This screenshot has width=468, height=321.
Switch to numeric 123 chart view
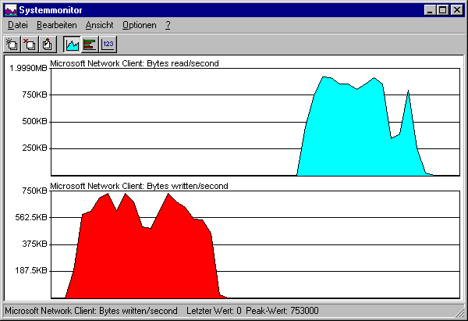point(108,45)
